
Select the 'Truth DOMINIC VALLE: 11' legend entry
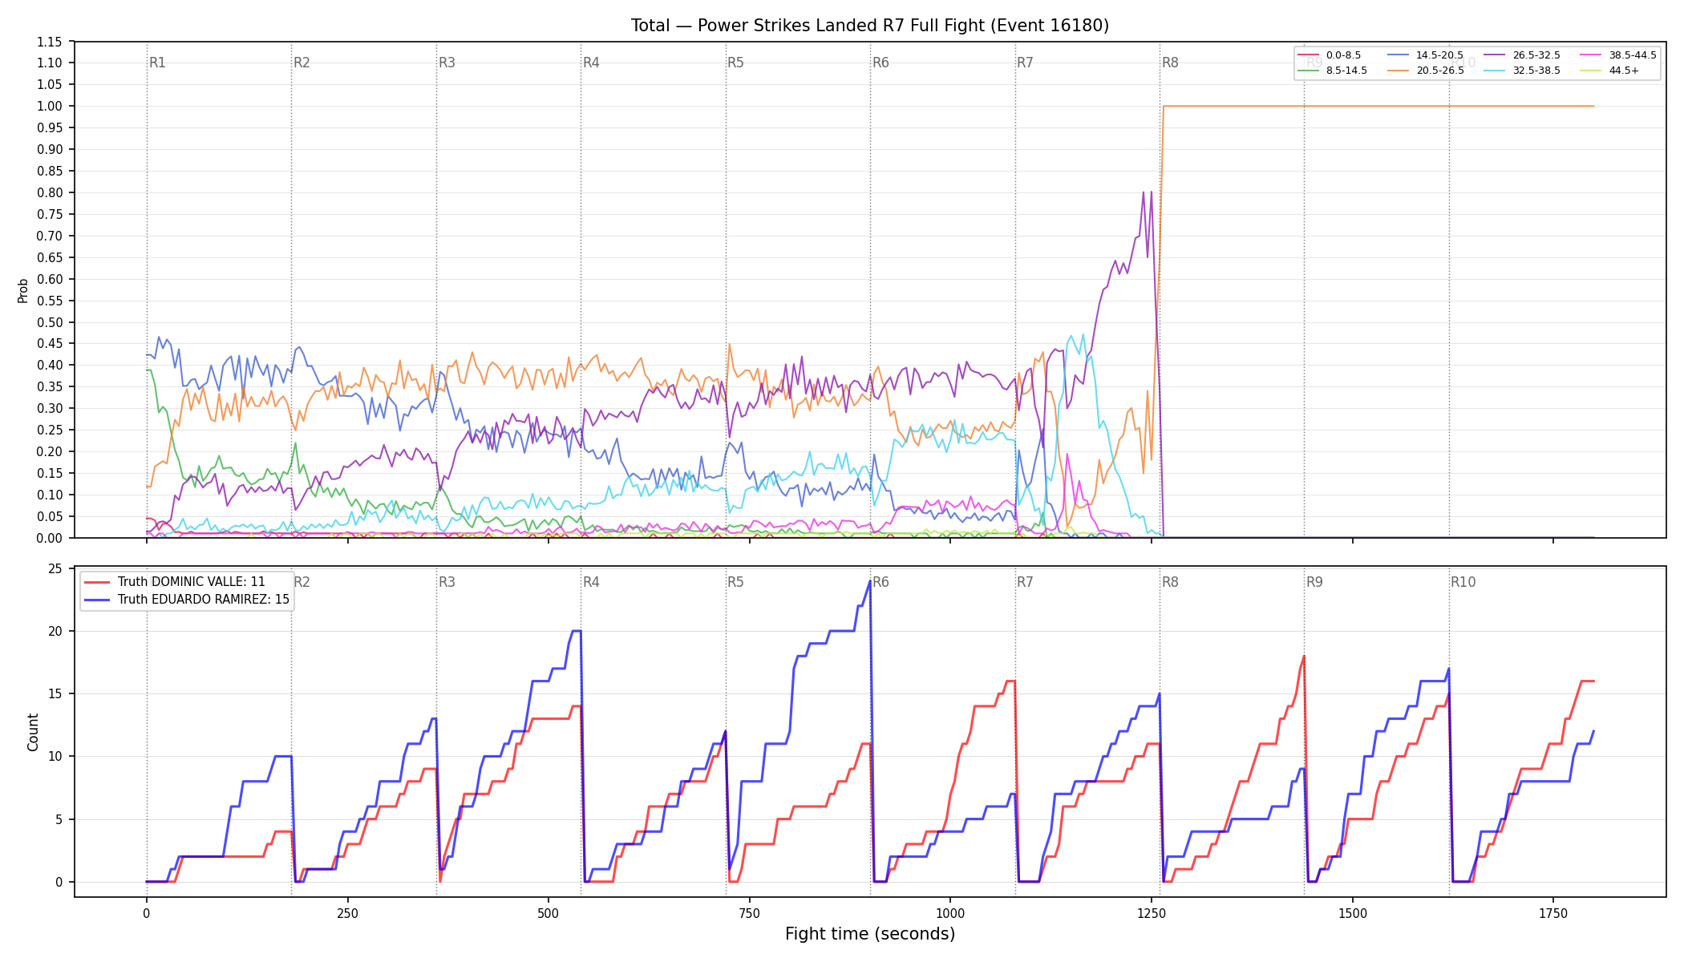click(x=191, y=582)
